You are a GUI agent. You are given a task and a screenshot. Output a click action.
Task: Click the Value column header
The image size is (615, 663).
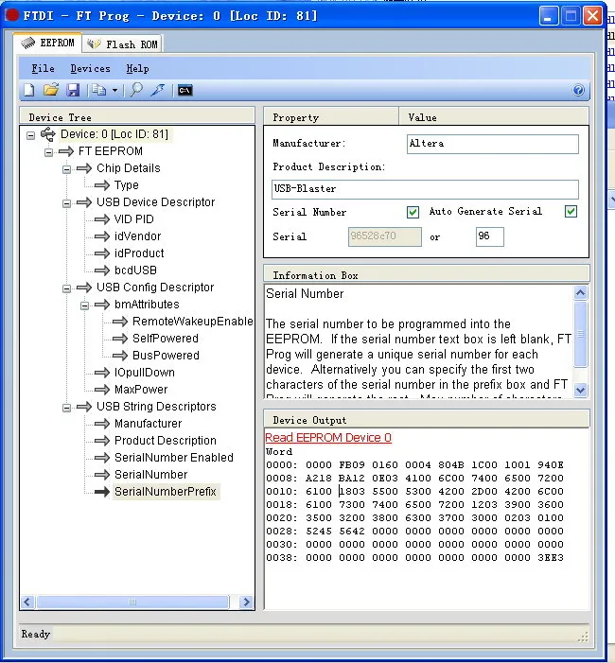pos(494,117)
